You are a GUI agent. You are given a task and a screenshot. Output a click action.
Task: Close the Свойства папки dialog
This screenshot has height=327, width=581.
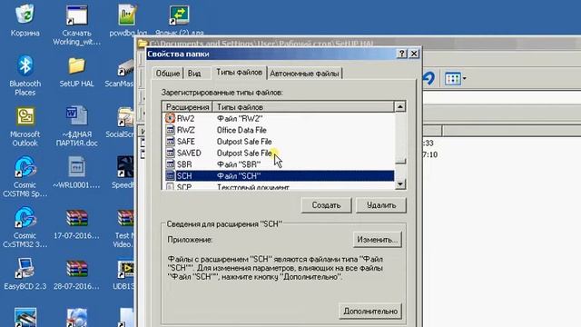(414, 54)
